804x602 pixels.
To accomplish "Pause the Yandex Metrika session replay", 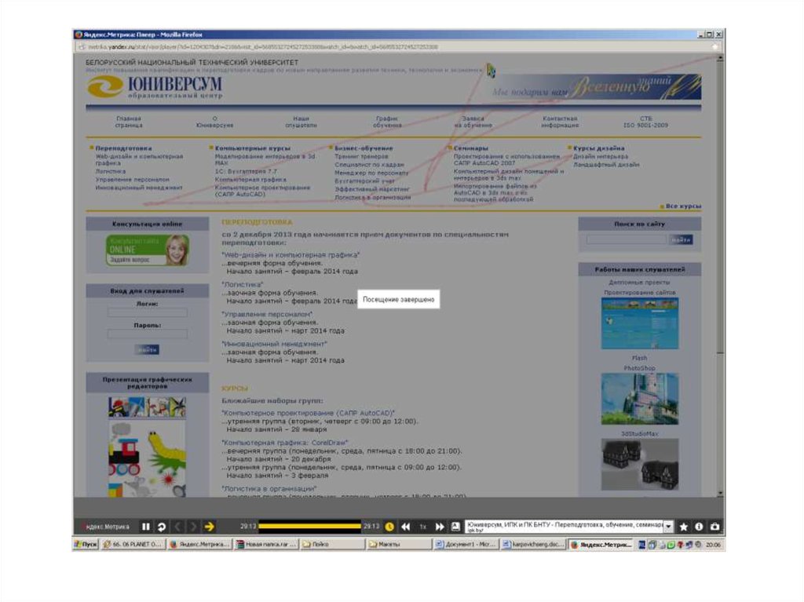I will click(145, 527).
